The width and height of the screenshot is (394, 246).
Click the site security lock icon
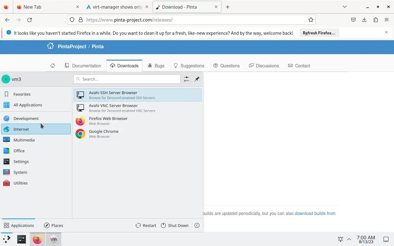[81, 20]
